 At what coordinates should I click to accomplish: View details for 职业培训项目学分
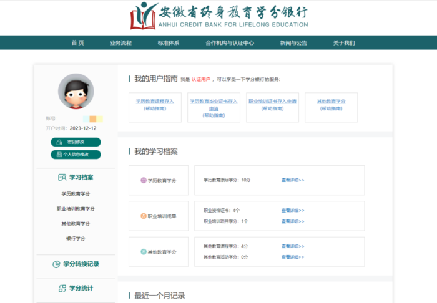click(x=293, y=221)
